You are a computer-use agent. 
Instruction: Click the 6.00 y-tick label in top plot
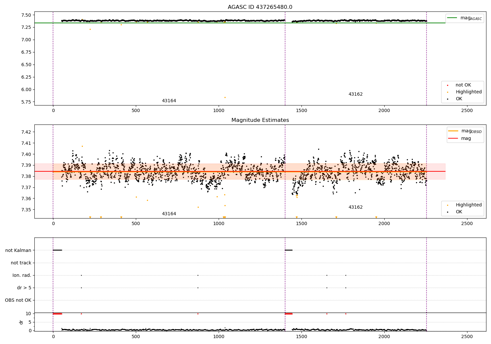(x=26, y=90)
